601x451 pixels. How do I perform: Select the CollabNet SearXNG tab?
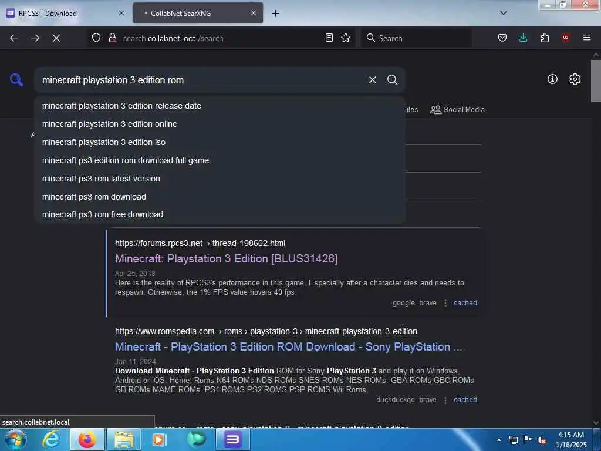(x=198, y=13)
